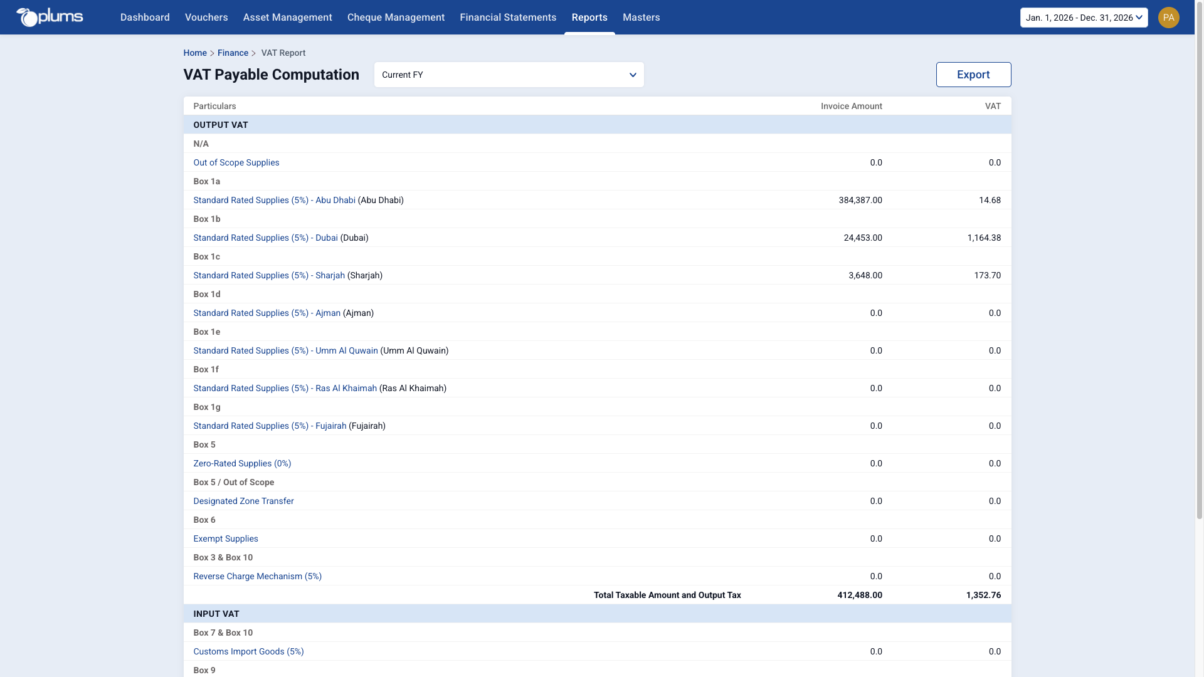Click the Box 1a label
Viewport: 1204px width, 677px height.
[x=206, y=181]
